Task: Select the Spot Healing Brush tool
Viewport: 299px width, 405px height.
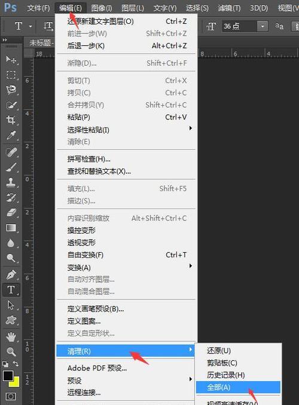Action: [11, 152]
